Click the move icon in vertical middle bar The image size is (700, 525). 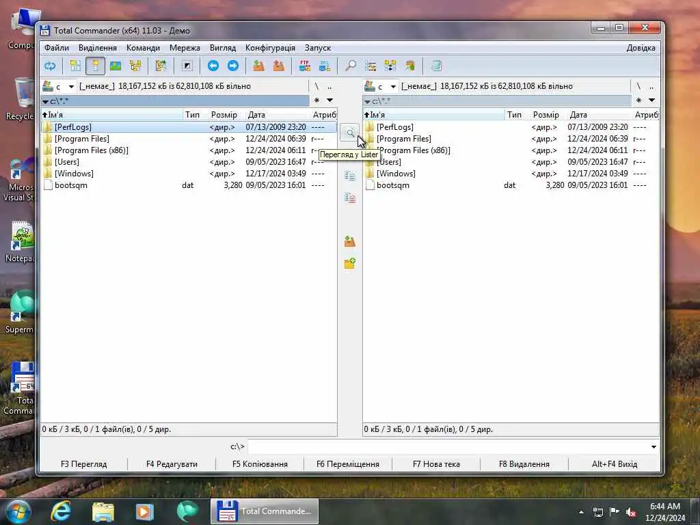click(x=350, y=198)
